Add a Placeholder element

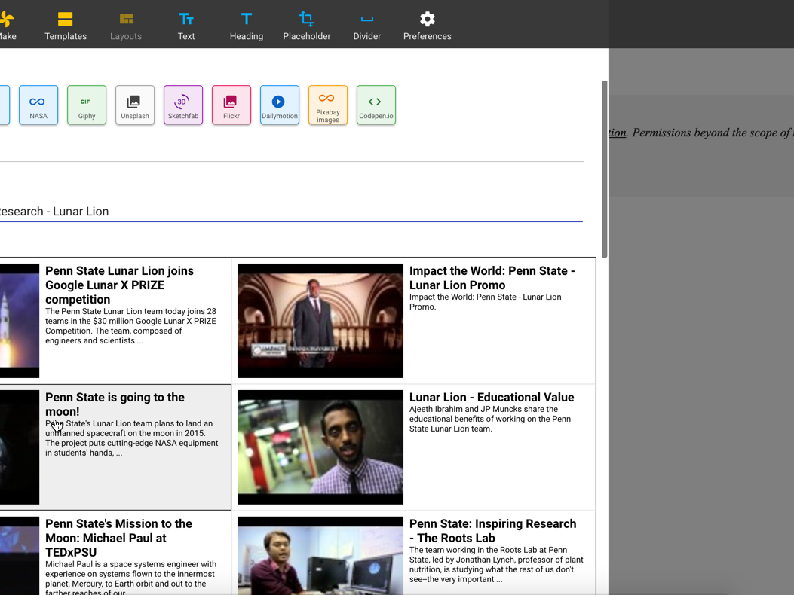tap(306, 26)
